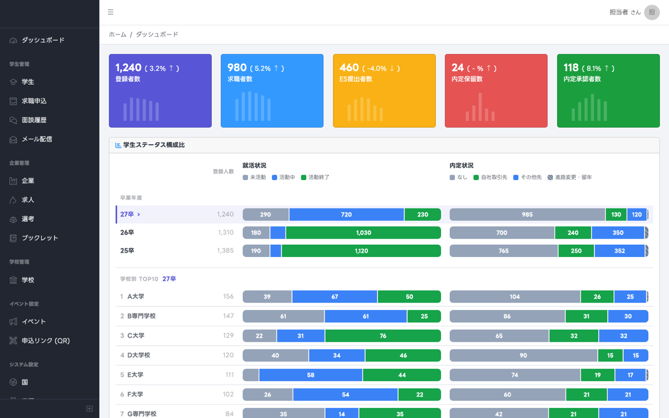This screenshot has width=669, height=418.
Task: Click ホーム breadcrumb link
Action: 118,35
